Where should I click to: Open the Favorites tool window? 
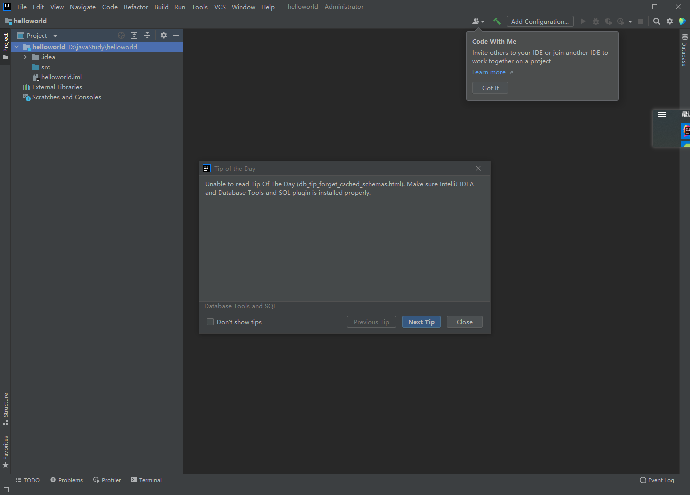click(x=6, y=452)
